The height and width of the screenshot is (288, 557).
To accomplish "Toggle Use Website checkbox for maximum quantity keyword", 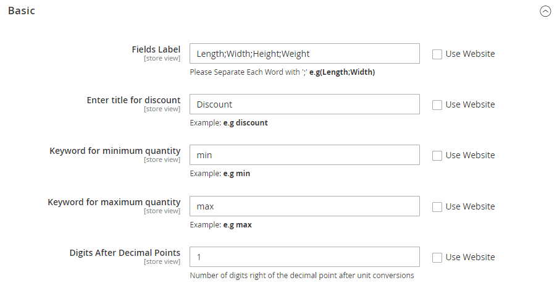I will [x=437, y=206].
